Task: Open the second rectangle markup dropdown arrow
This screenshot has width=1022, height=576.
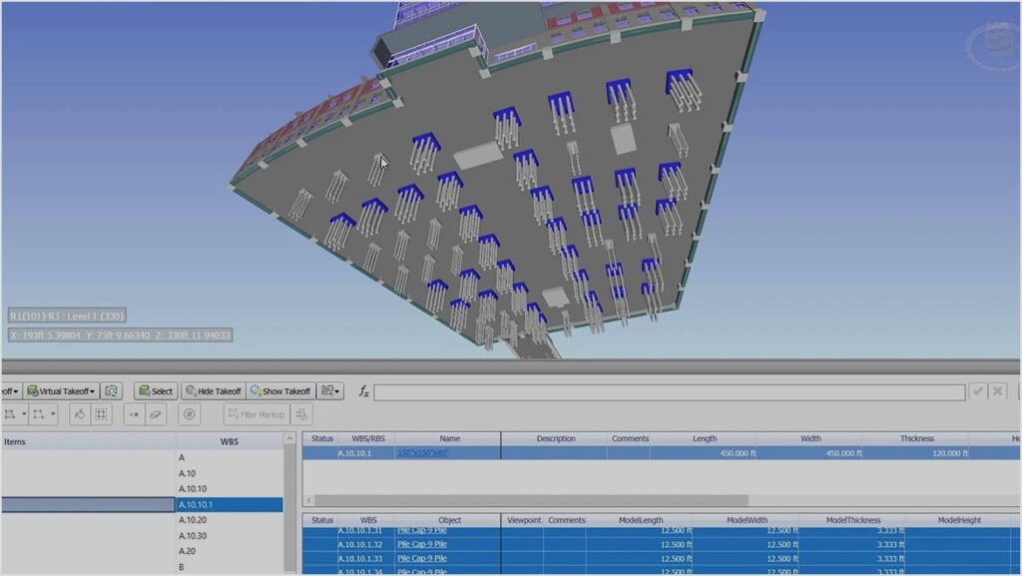Action: (52, 414)
